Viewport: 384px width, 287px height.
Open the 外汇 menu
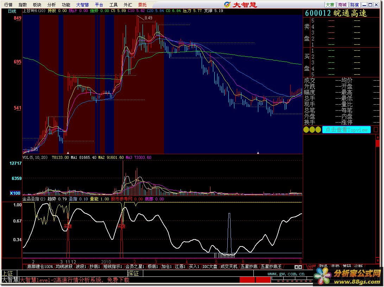click(x=128, y=5)
